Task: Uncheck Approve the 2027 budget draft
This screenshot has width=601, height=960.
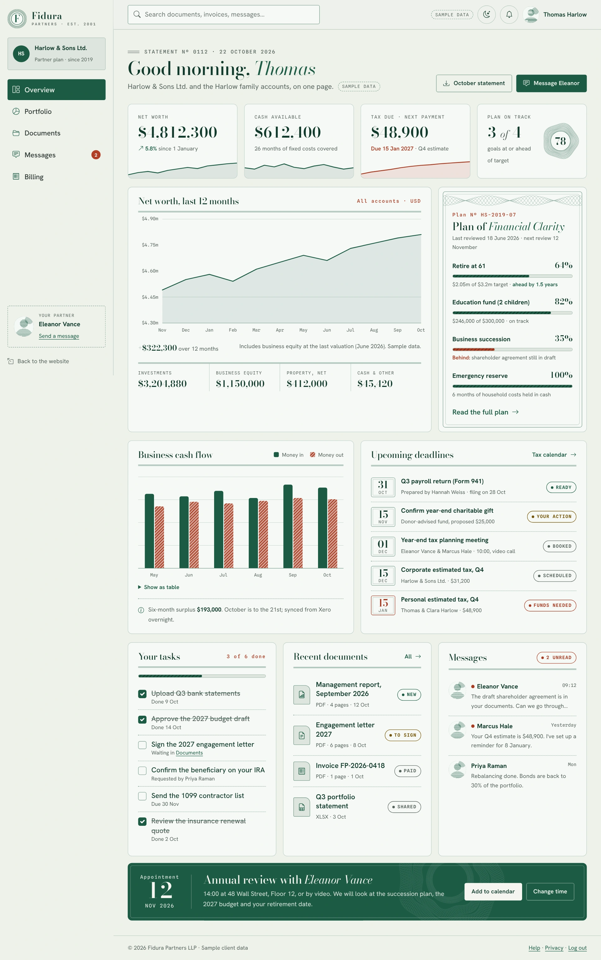Action: [x=142, y=719]
